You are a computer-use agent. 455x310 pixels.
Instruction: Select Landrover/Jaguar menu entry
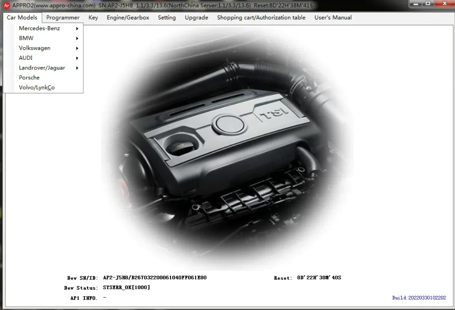43,68
